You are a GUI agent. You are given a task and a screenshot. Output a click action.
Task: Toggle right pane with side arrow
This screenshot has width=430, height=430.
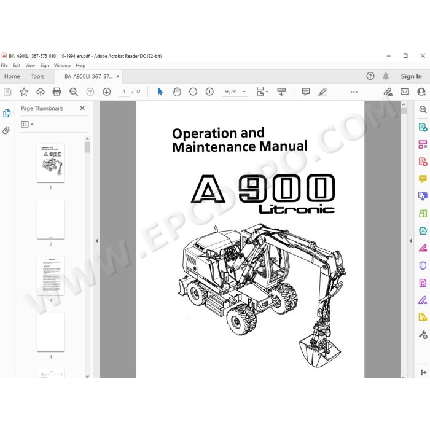coord(410,241)
